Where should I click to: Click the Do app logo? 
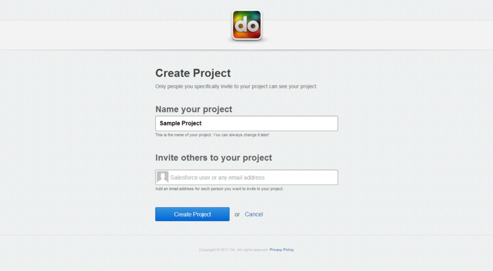point(247,25)
